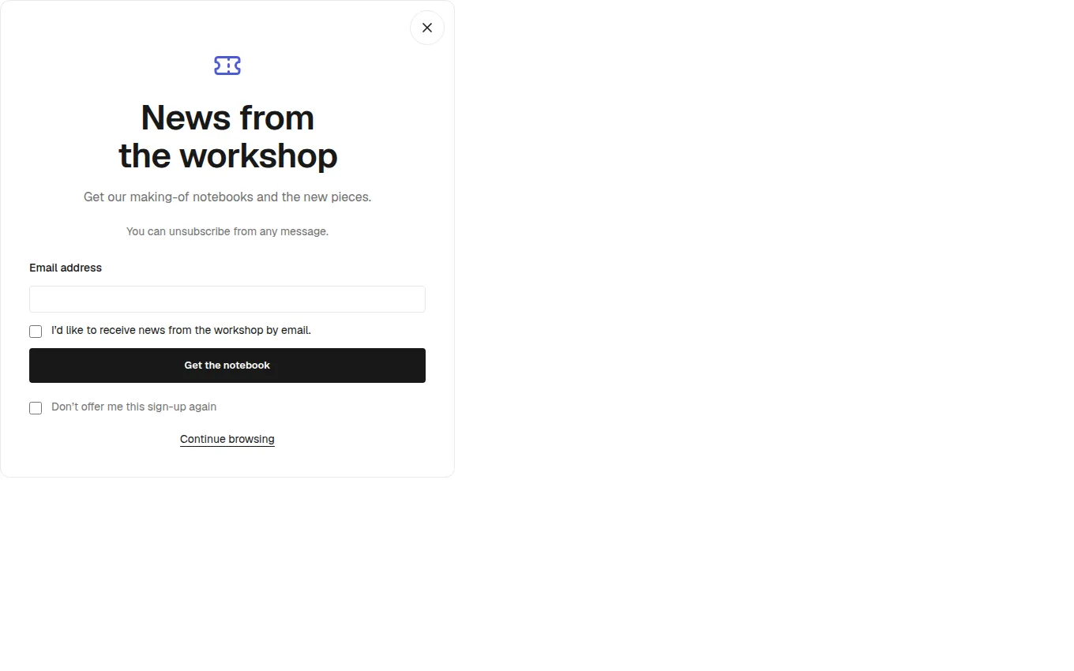
Task: Click the News from the workshop heading
Action: click(x=227, y=137)
